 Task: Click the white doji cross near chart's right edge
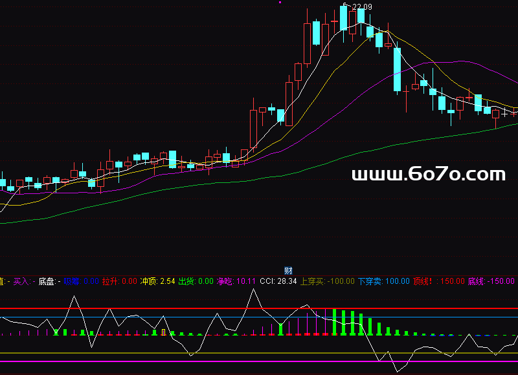(x=504, y=113)
